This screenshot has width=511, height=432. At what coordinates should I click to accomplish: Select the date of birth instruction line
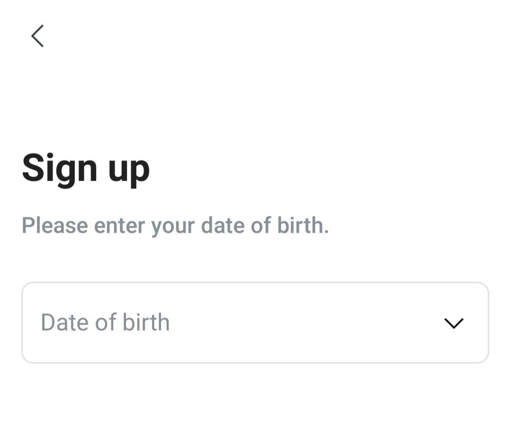(x=175, y=226)
